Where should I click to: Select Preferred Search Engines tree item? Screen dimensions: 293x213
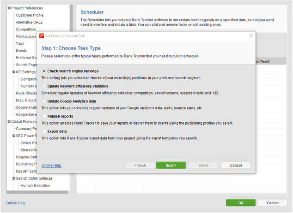point(26,58)
